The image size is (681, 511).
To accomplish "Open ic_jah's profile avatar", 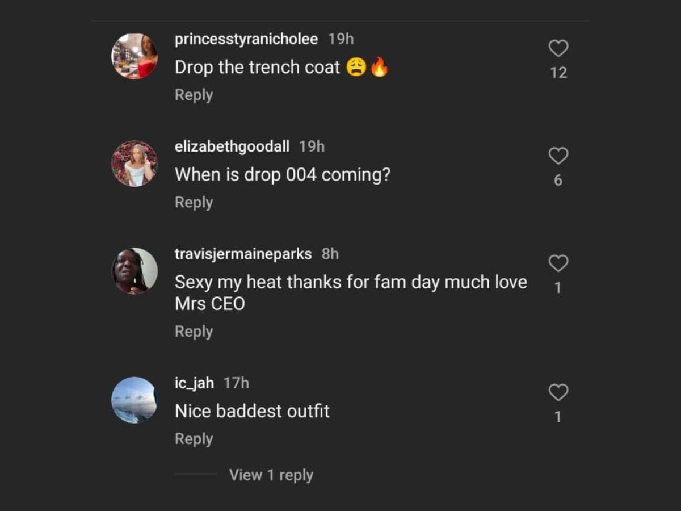I will [134, 400].
